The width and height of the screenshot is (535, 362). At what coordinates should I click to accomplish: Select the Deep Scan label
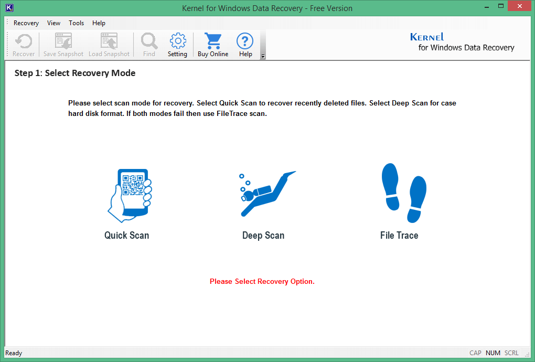[263, 236]
